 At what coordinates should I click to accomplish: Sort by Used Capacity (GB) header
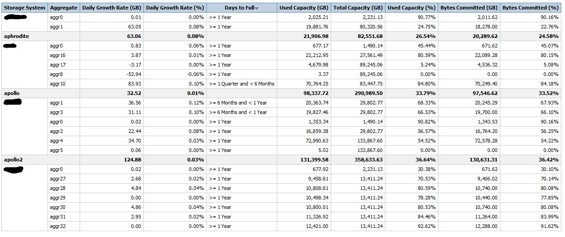[304, 8]
